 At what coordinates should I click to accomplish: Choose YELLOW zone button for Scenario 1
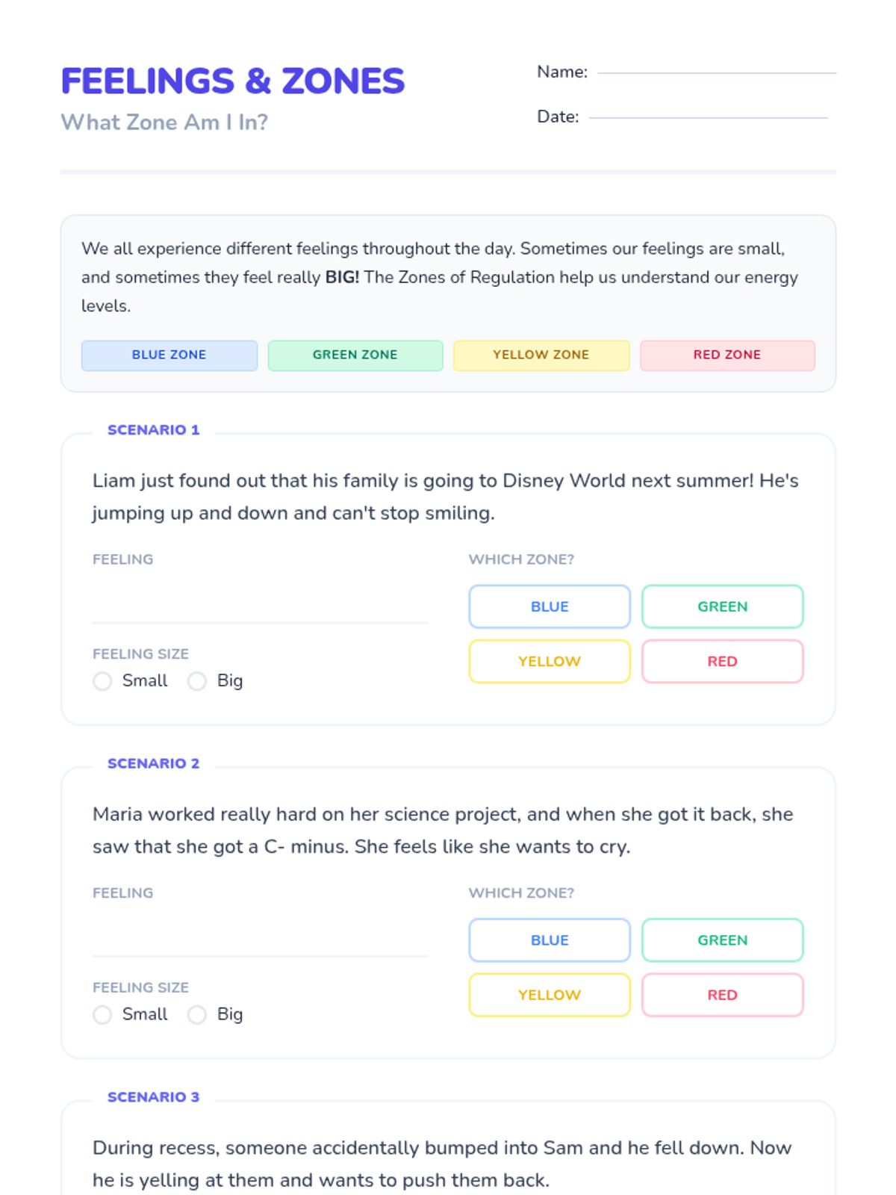(x=550, y=662)
